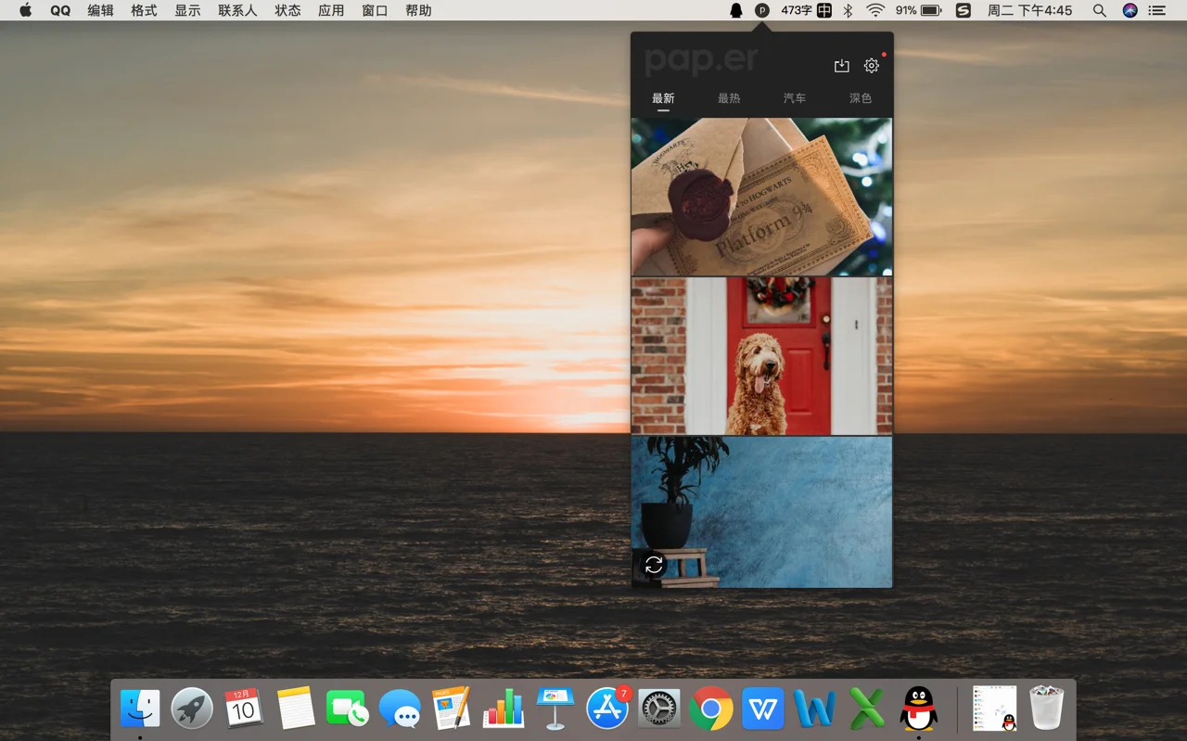Open the Bluetooth status menu

pyautogui.click(x=848, y=10)
